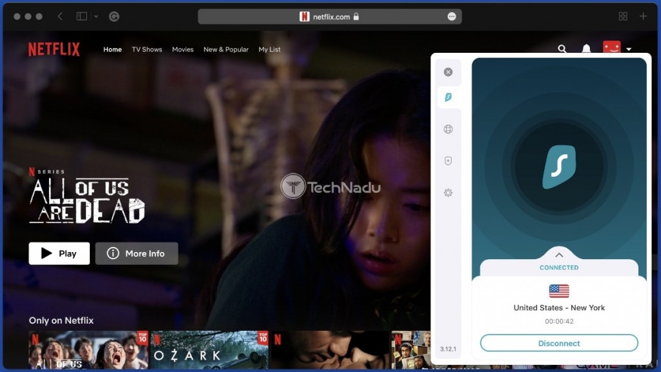Click the All of Us Are Dead title logo

(87, 201)
